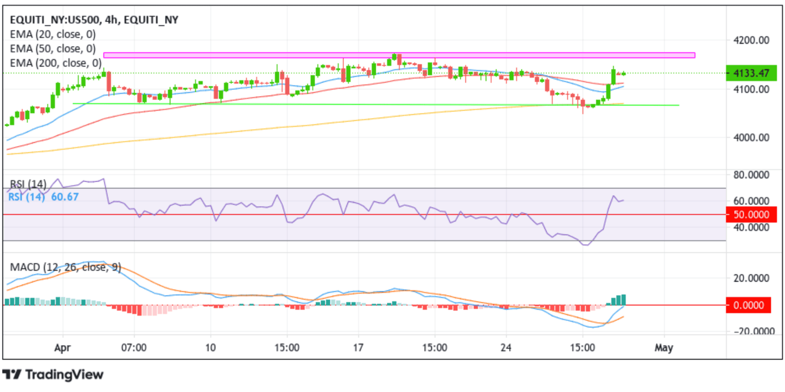Click the 20.0000 MACD axis label
785x392 pixels.
tap(751, 278)
